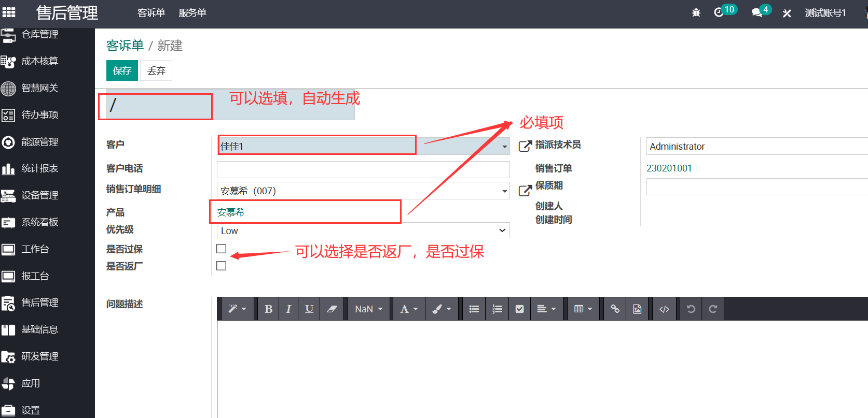Insert a link via the chain icon

(615, 309)
